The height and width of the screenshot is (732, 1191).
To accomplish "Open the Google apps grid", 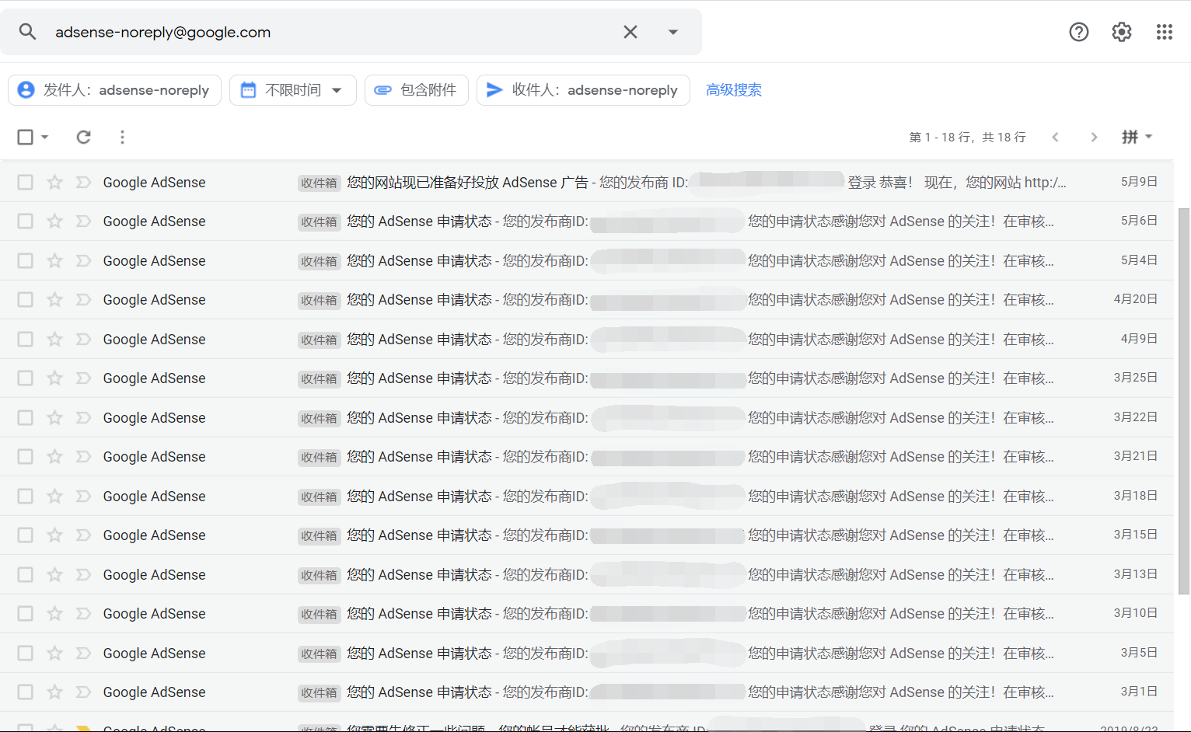I will [1164, 32].
